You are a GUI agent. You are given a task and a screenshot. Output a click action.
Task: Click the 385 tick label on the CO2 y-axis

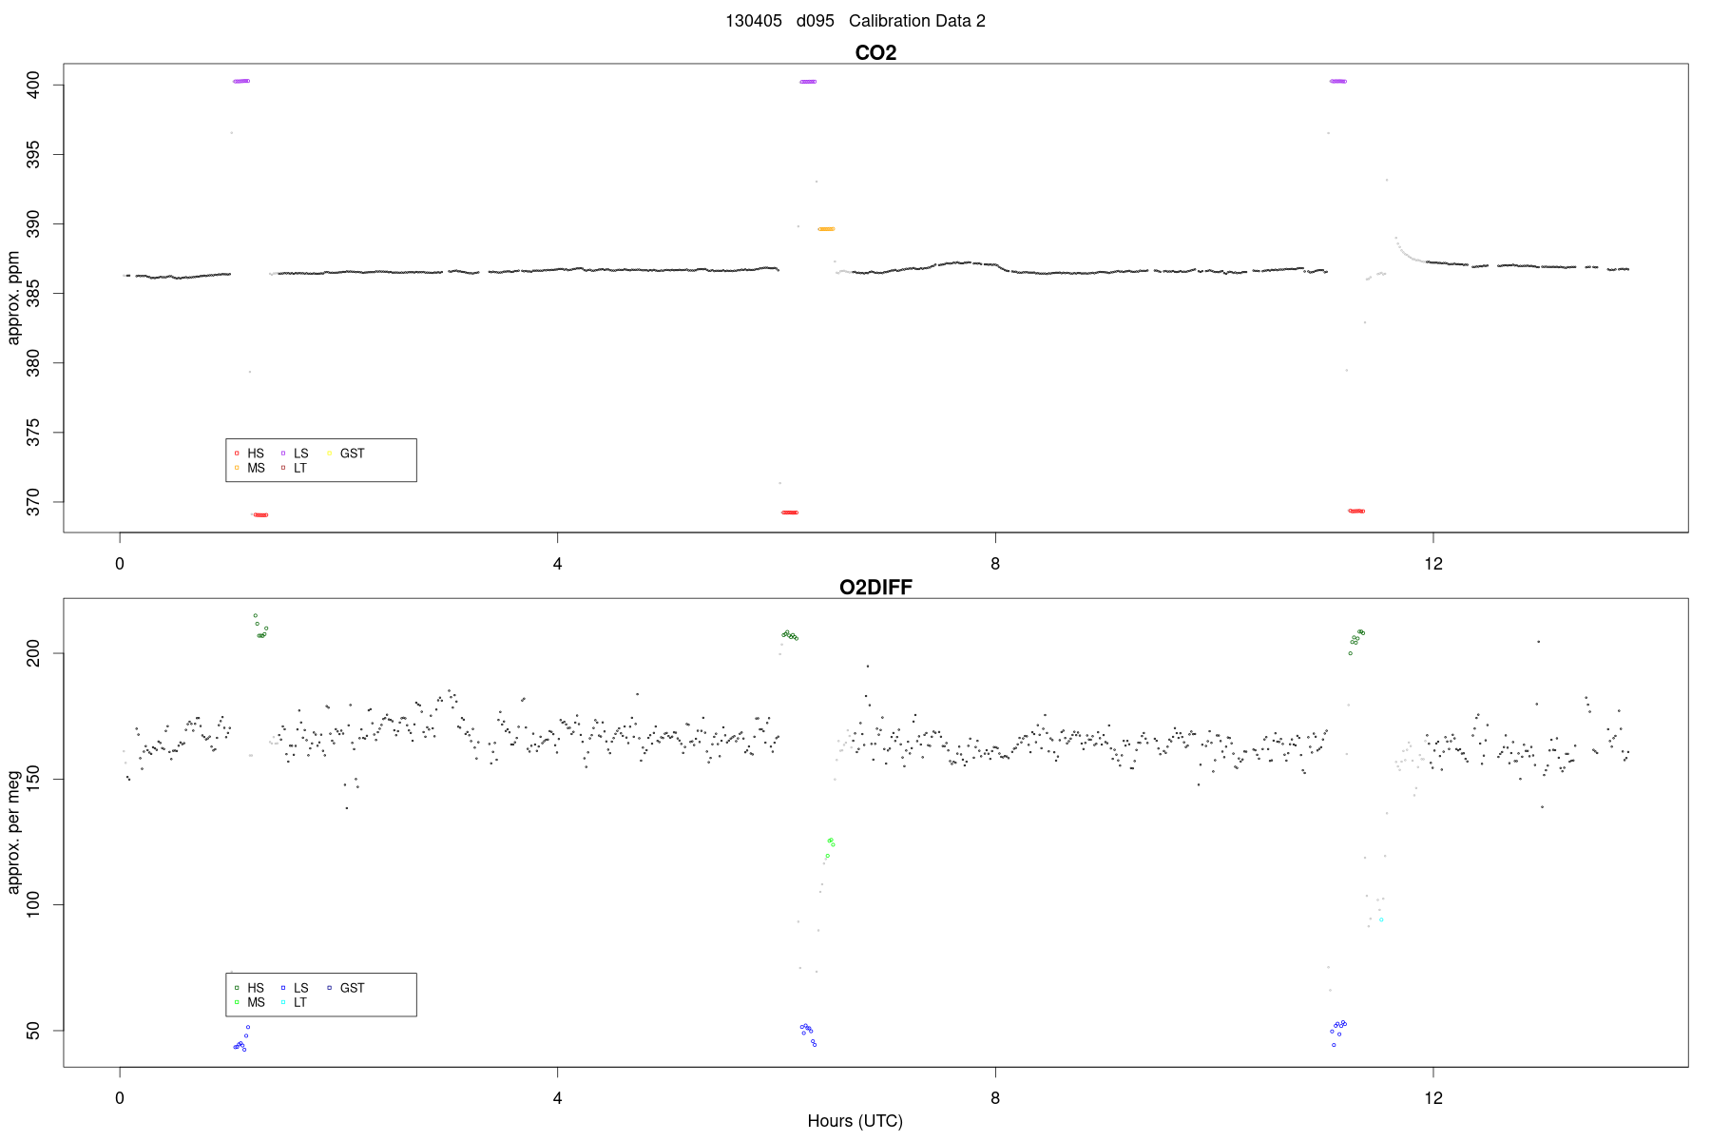(x=33, y=293)
